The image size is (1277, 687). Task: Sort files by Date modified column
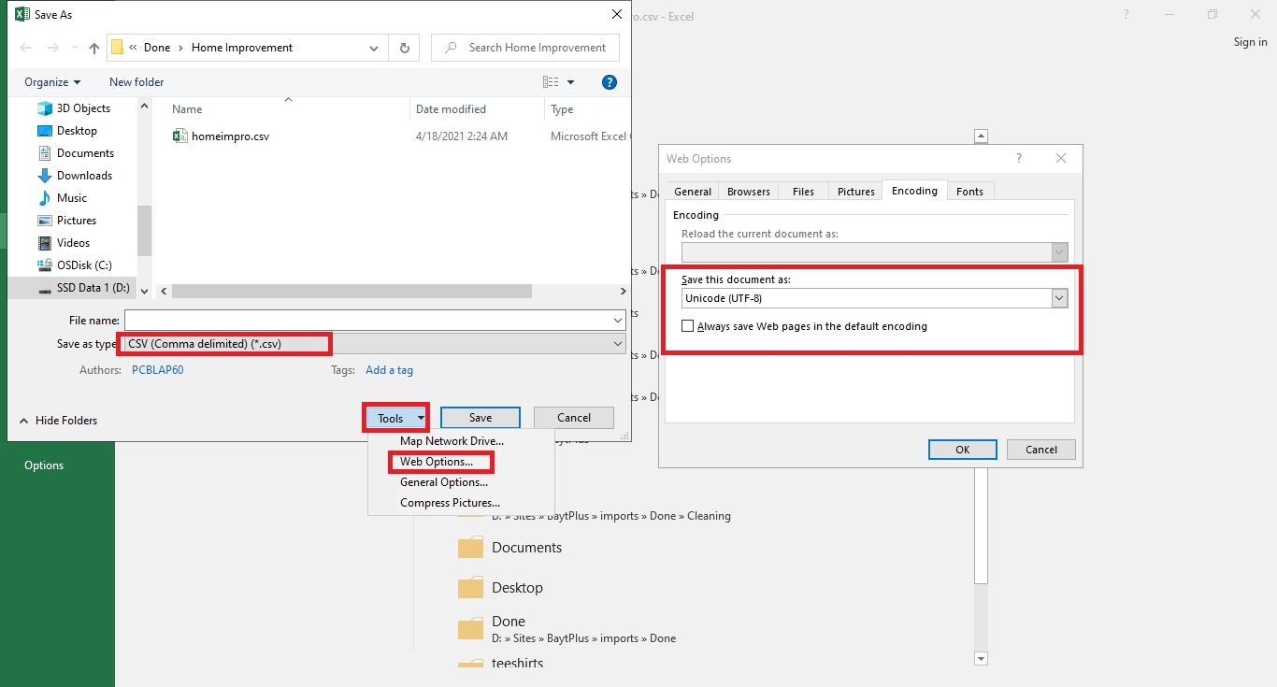pyautogui.click(x=451, y=109)
